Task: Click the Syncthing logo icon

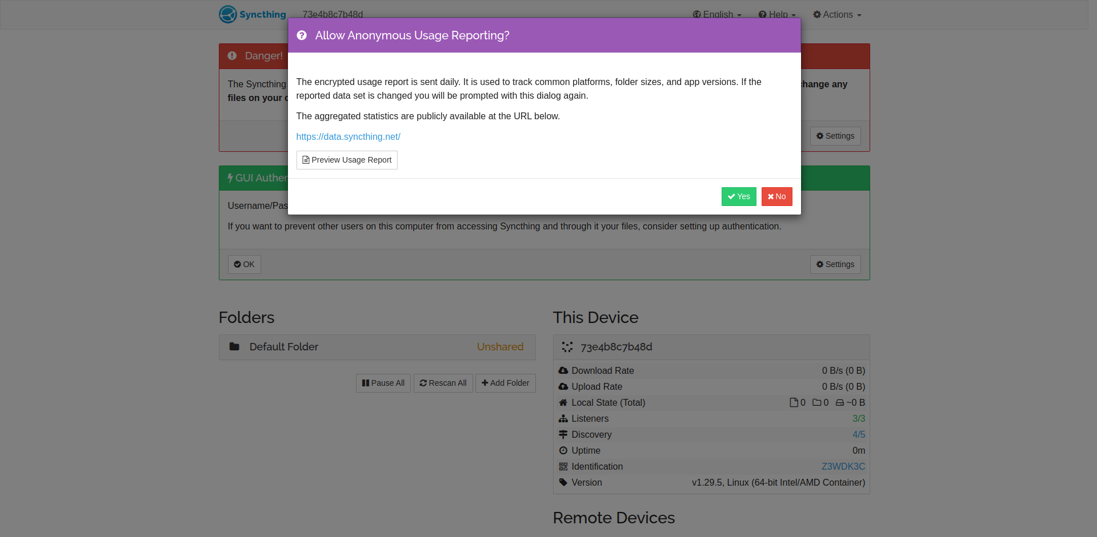Action: tap(227, 14)
